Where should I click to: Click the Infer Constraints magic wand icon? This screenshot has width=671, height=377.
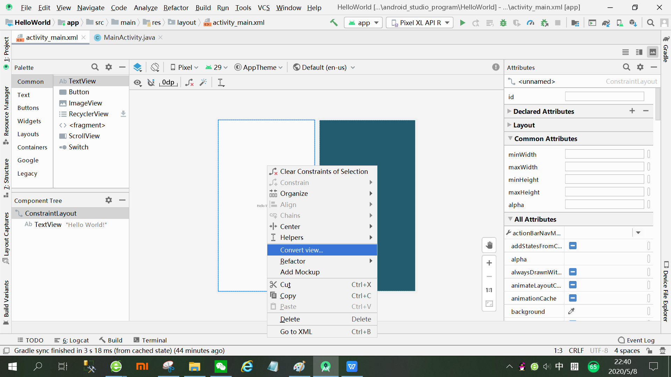click(x=203, y=82)
